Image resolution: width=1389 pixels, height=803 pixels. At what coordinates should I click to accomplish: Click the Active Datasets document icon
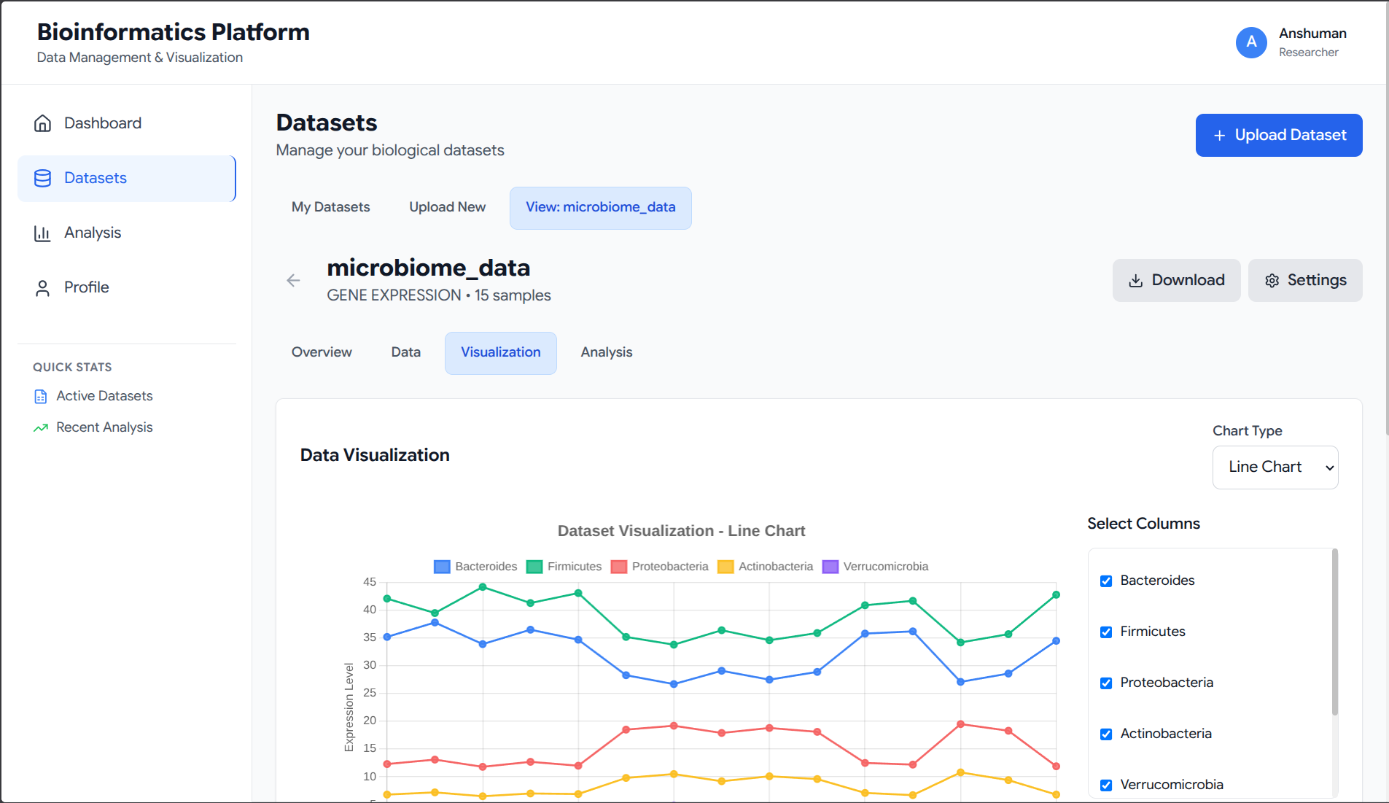click(x=41, y=396)
